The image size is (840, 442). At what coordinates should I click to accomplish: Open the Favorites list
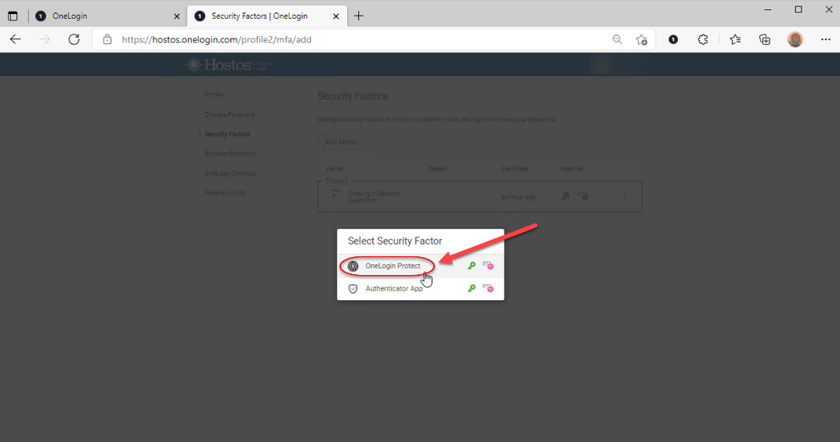point(735,40)
